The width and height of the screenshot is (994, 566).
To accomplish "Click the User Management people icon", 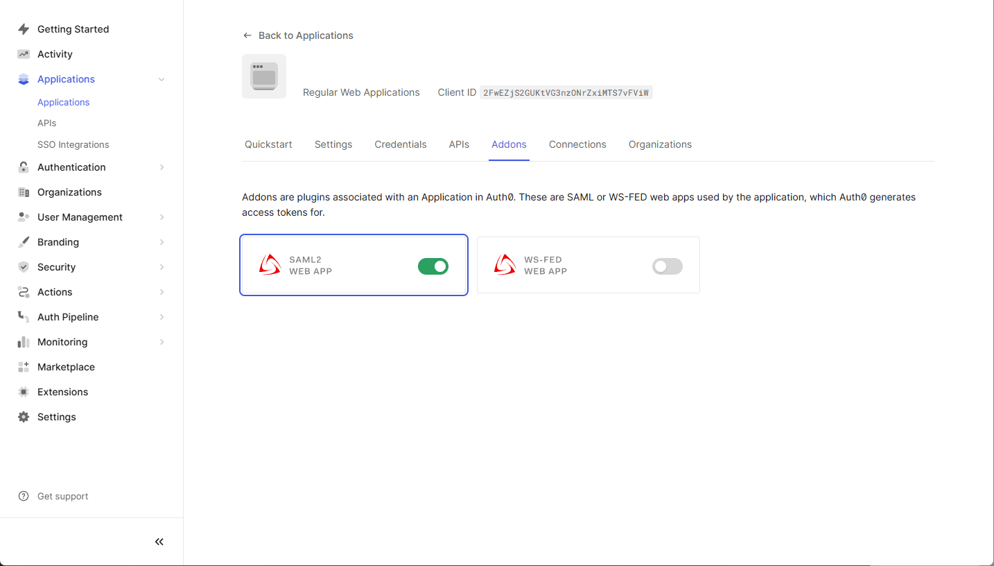I will pyautogui.click(x=24, y=217).
